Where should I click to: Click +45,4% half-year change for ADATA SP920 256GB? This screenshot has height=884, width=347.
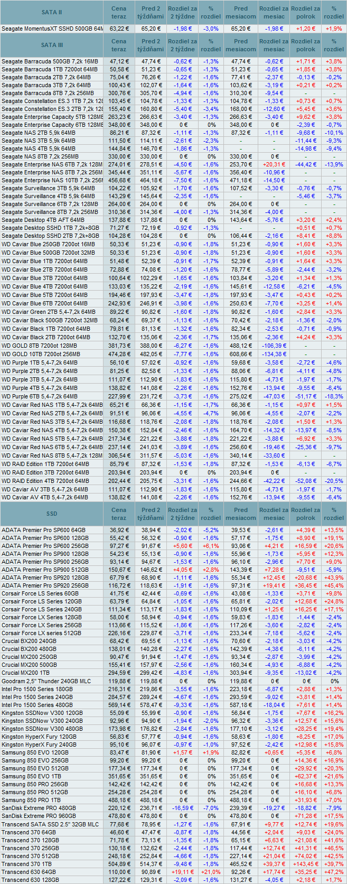click(334, 585)
